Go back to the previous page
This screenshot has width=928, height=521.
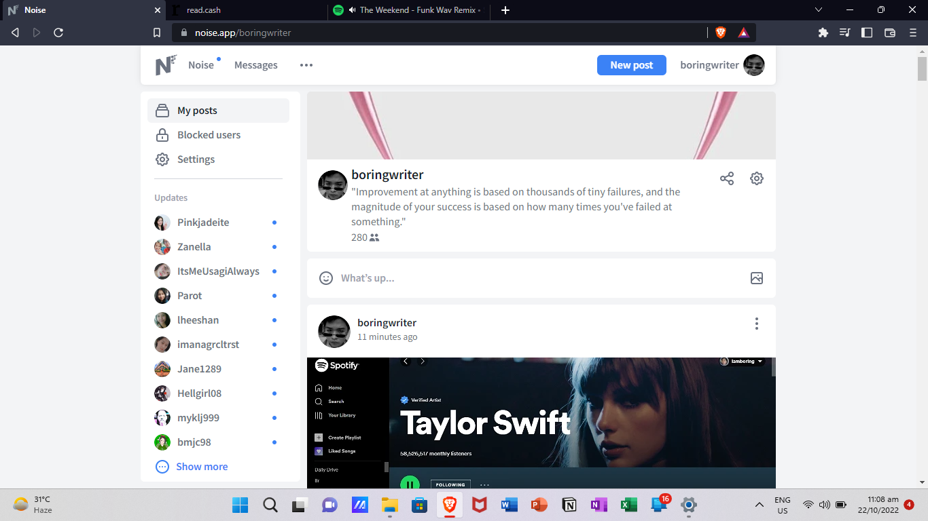(15, 33)
